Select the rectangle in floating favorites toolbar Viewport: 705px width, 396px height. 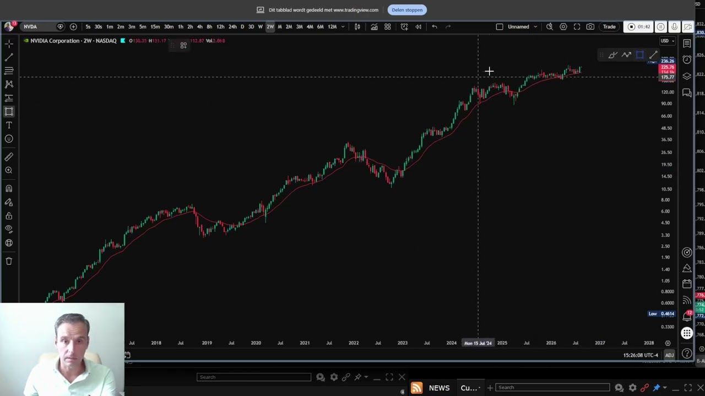pos(639,55)
